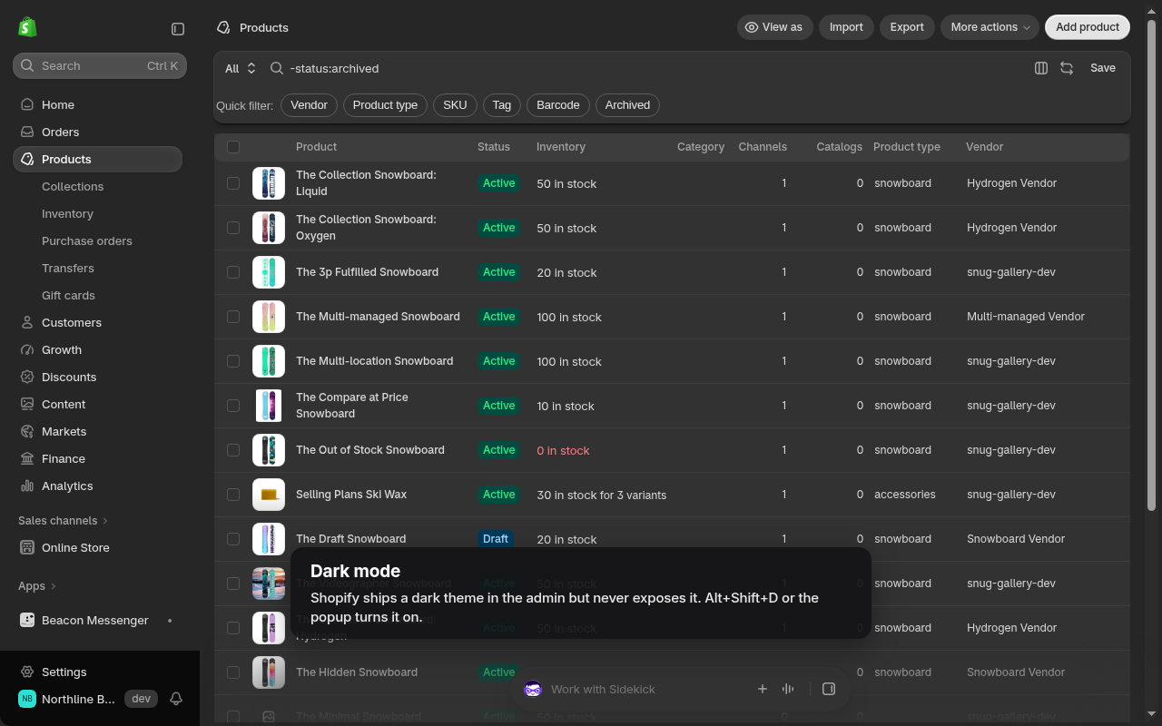Click the Online Store storefront icon

27,547
